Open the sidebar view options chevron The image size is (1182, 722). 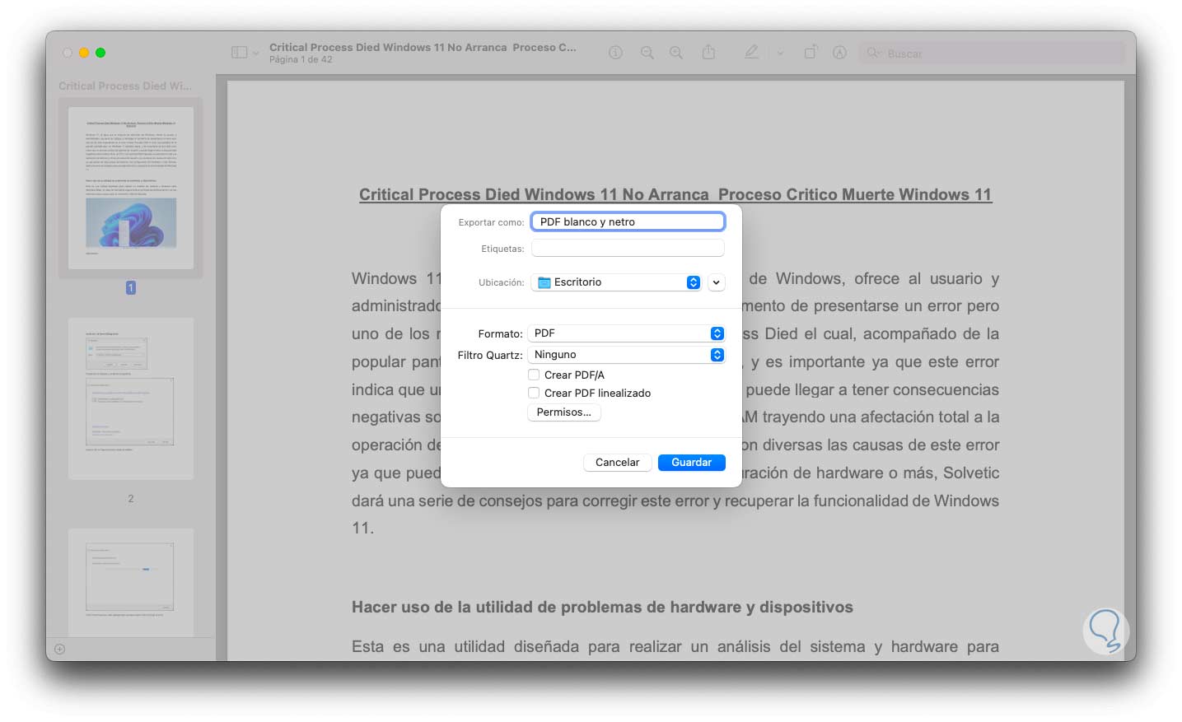[256, 54]
